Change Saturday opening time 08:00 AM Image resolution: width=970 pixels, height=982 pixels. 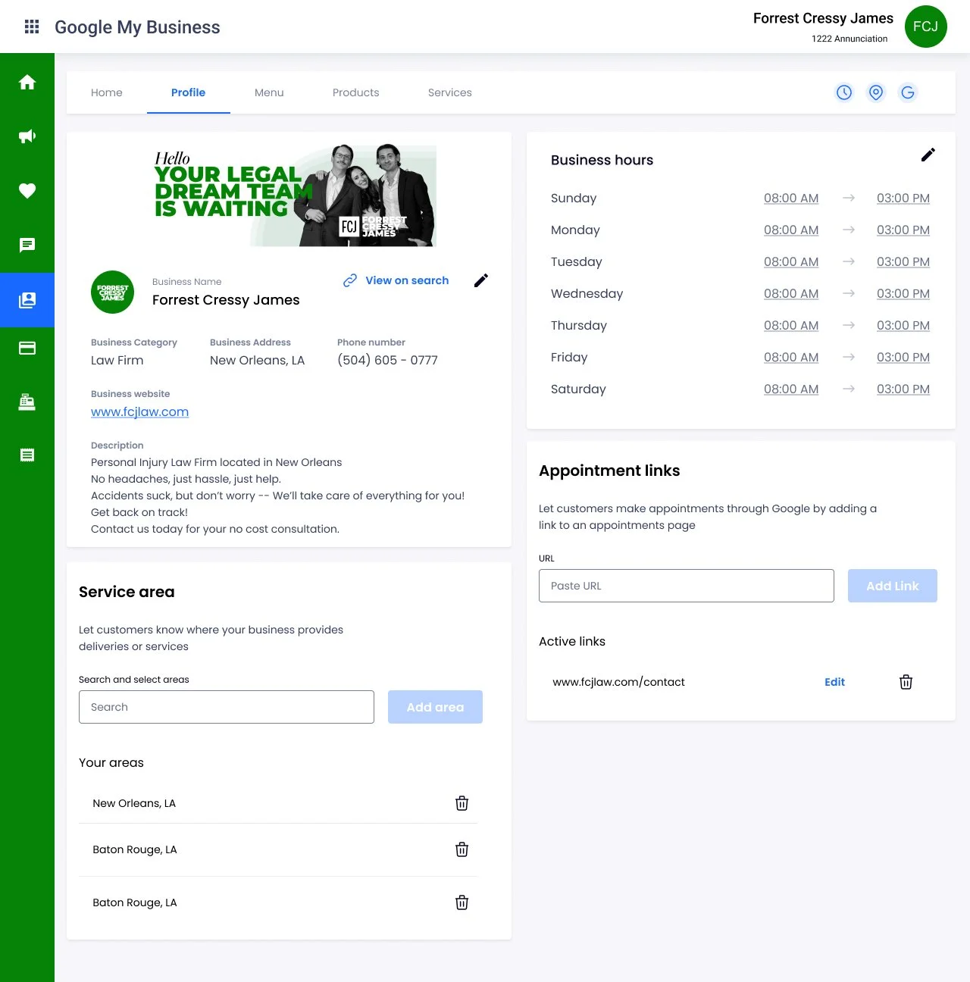point(791,389)
